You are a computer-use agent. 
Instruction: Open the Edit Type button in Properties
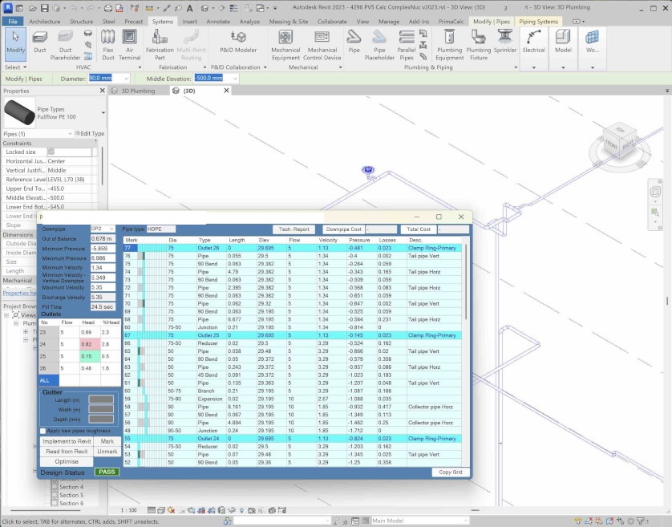click(x=90, y=134)
